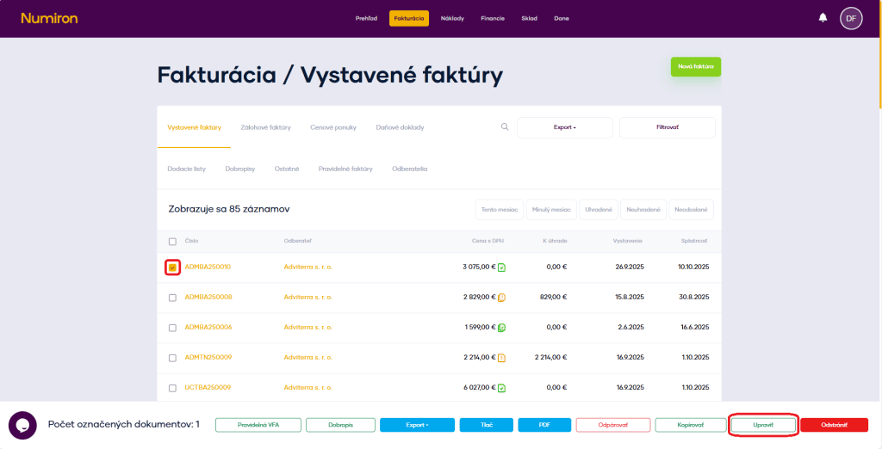The width and height of the screenshot is (882, 449).
Task: Open invoice ADMBA250006 link
Action: [208, 327]
